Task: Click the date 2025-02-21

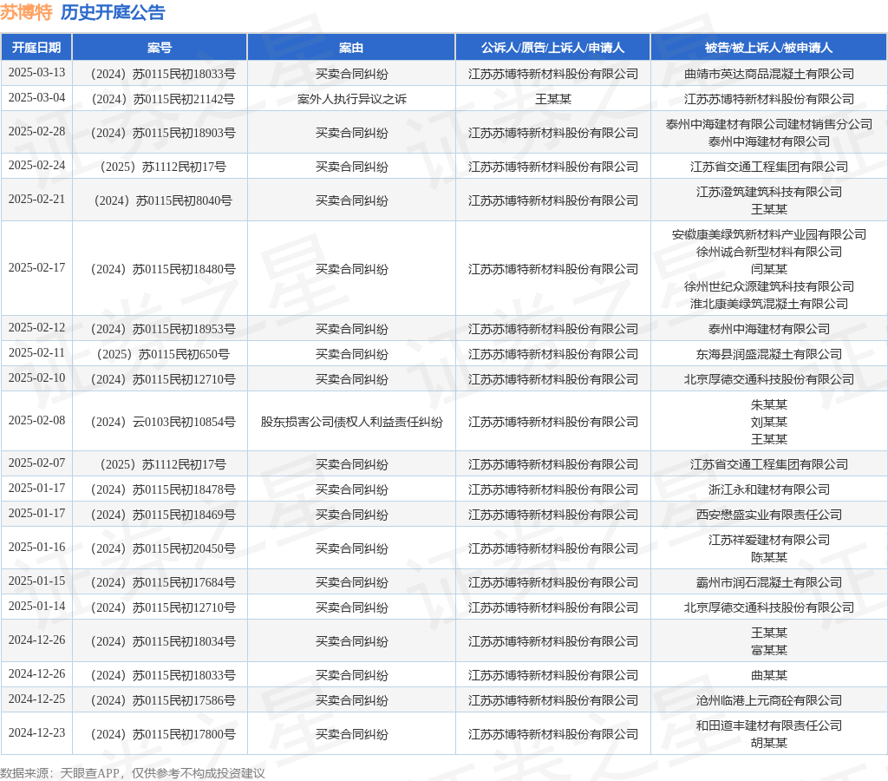Action: 36,200
